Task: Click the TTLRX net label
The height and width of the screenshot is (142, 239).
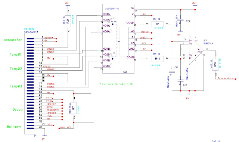Action: 50,101
